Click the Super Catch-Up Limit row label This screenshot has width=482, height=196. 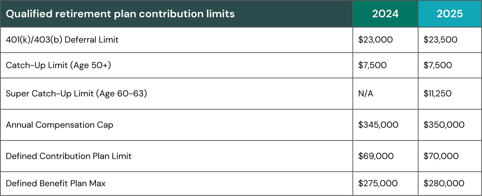click(x=76, y=94)
